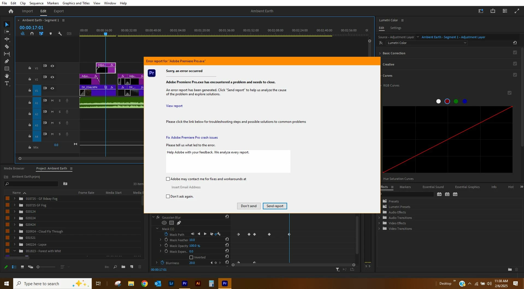
Task: Switch Project panel to List view
Action: (x=14, y=267)
